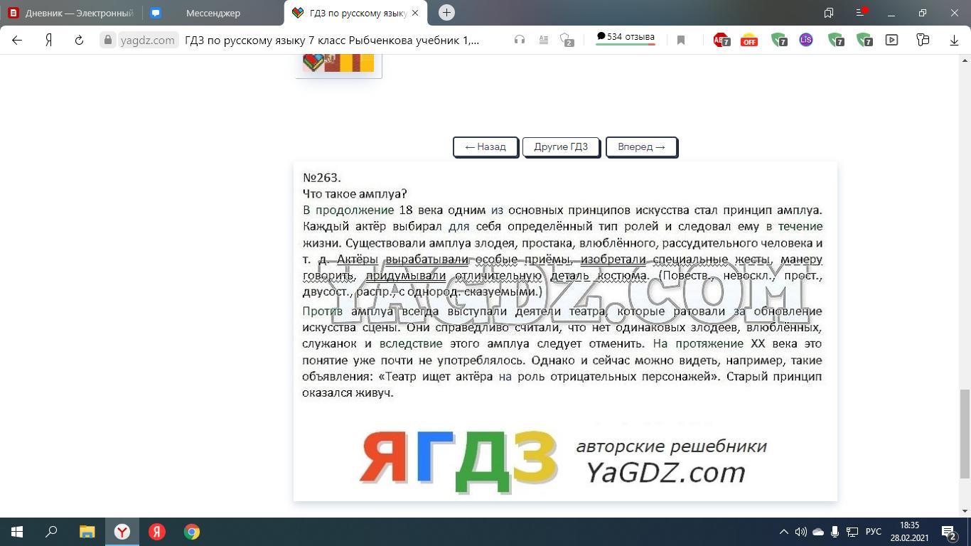Click the purple LiS extension icon
The width and height of the screenshot is (971, 546).
click(805, 41)
